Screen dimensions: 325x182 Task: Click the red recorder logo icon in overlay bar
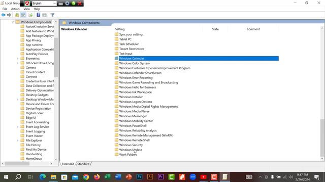(27, 4)
